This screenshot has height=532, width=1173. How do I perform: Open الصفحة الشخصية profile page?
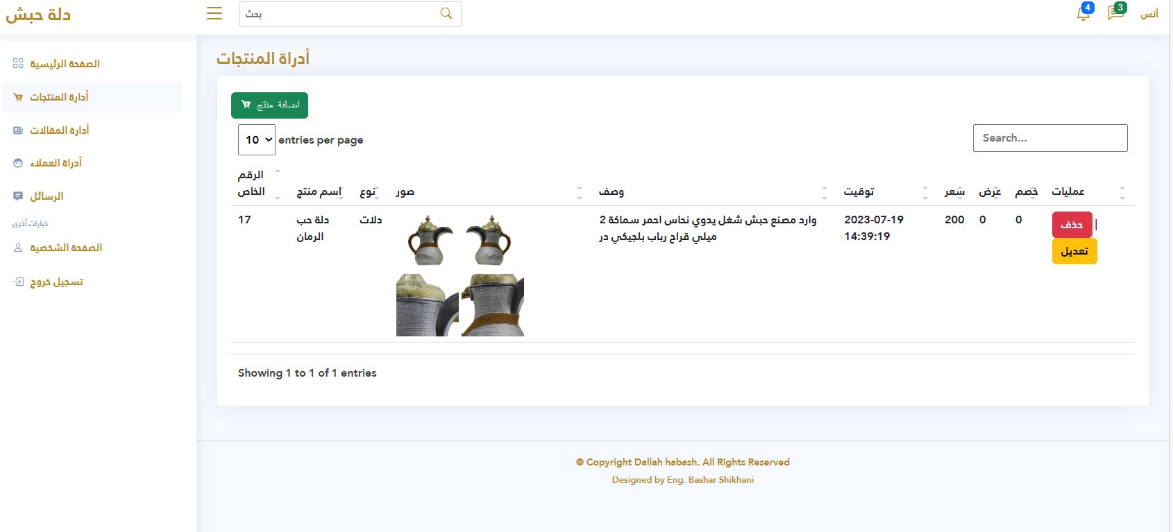coord(66,248)
